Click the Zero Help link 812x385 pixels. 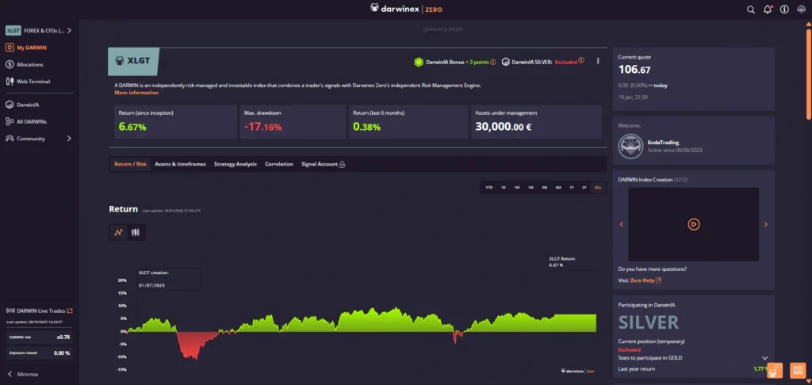(642, 280)
